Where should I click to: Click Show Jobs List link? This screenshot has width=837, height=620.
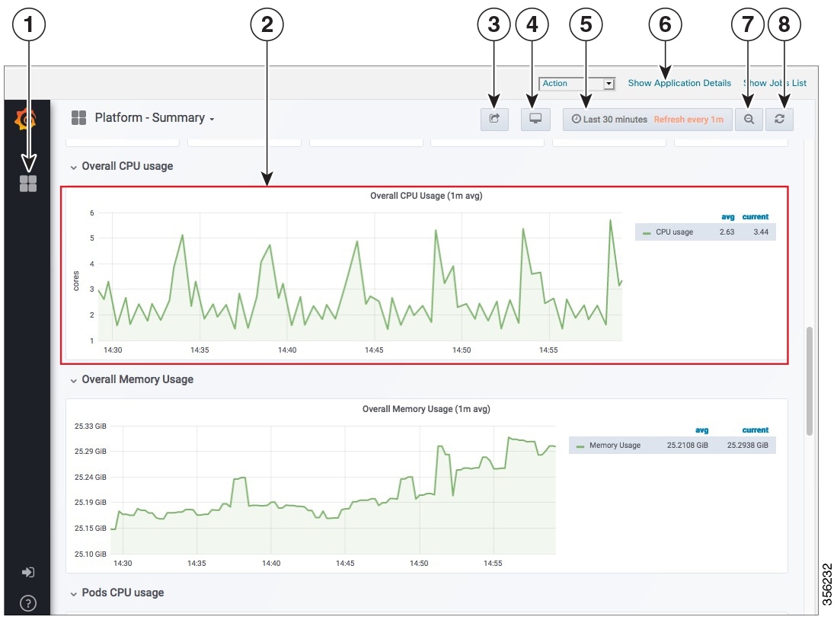[775, 83]
